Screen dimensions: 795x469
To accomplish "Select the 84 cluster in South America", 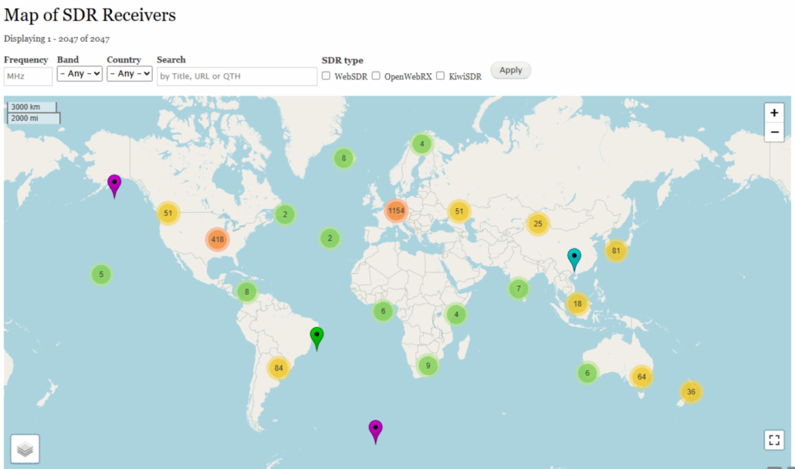I will tap(279, 368).
